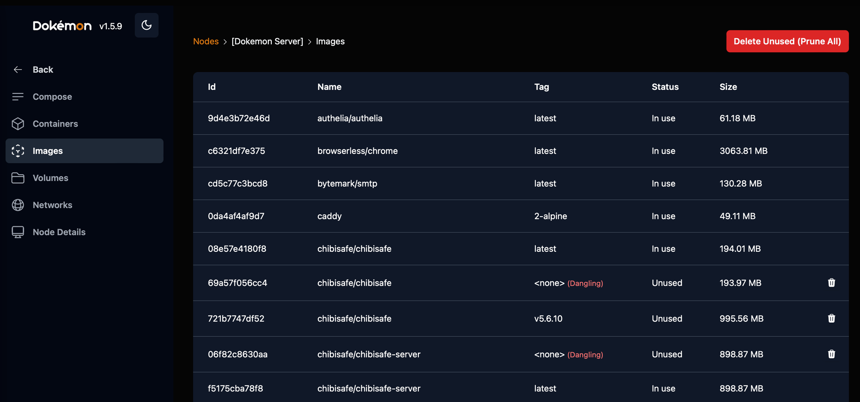Open Containers in sidebar
This screenshot has width=860, height=402.
[84, 124]
